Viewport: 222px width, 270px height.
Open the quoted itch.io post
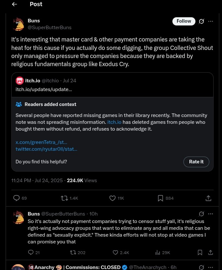click(112, 85)
